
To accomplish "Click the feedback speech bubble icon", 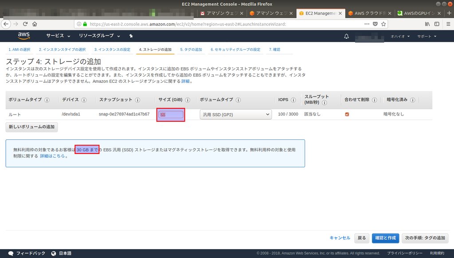I will 11,254.
